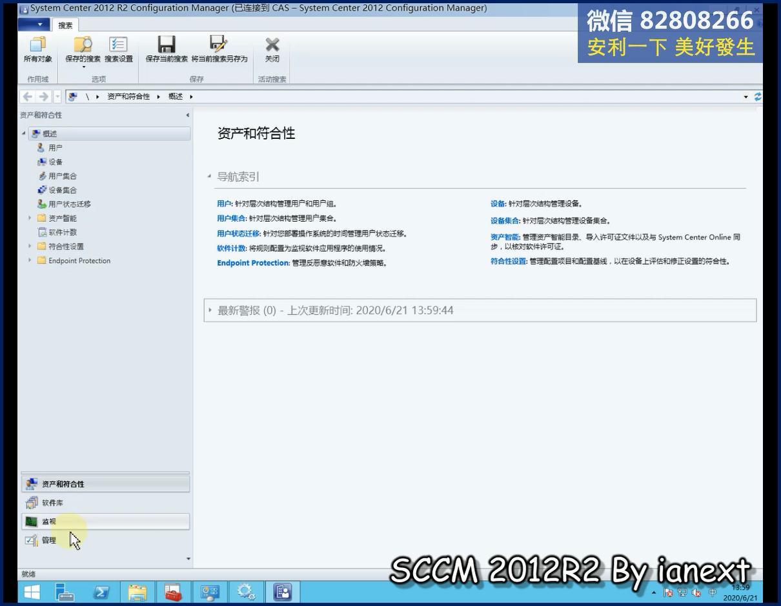Open the 设备集合 link in 导航索引
Image resolution: width=781 pixels, height=606 pixels.
(505, 220)
